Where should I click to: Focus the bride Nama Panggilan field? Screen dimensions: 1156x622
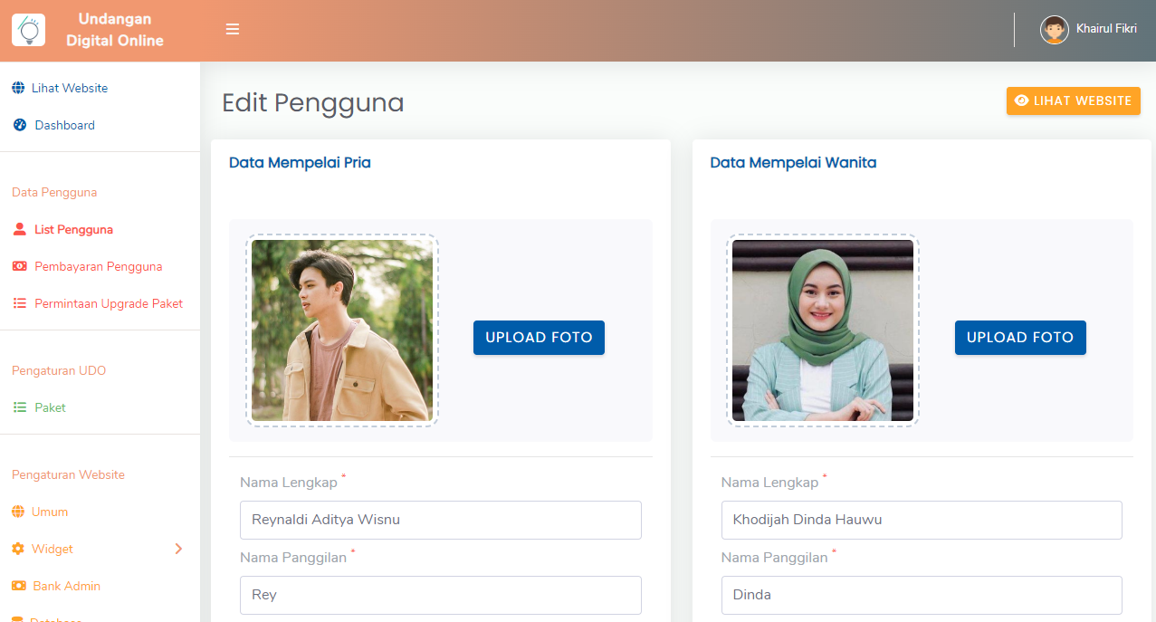(922, 595)
